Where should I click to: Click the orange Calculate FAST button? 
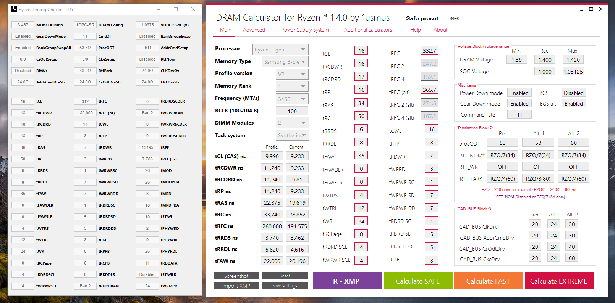488,281
